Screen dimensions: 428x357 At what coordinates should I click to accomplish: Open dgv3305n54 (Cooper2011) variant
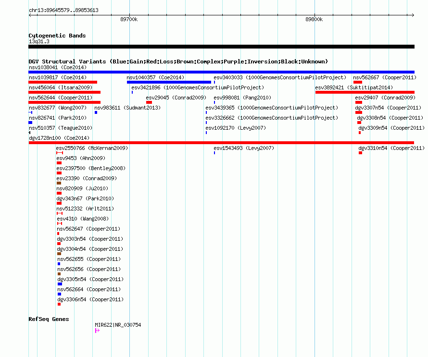90,279
